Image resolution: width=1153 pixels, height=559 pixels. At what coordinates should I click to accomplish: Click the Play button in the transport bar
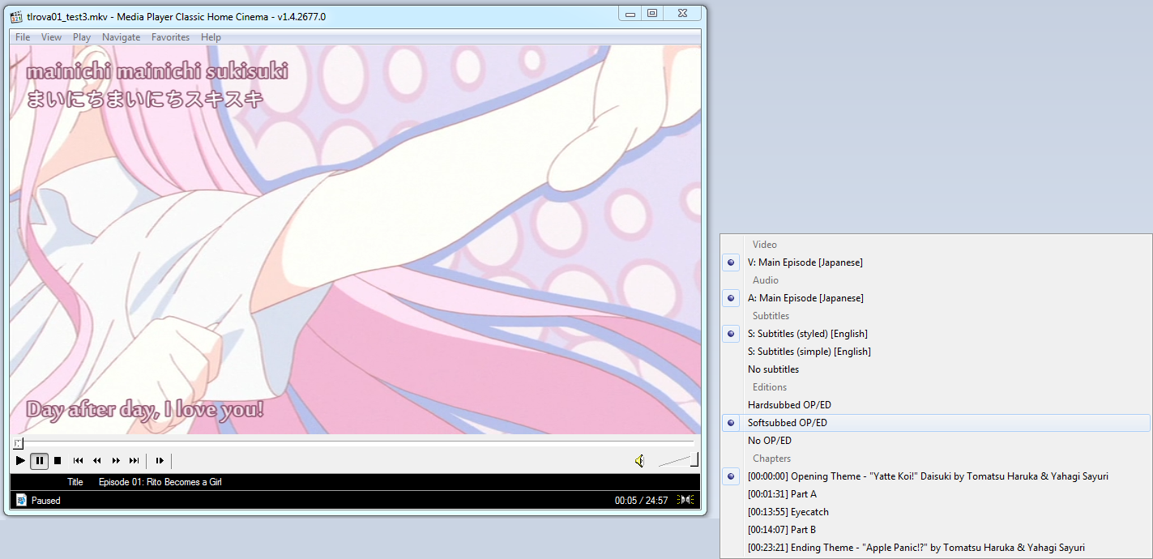click(20, 461)
